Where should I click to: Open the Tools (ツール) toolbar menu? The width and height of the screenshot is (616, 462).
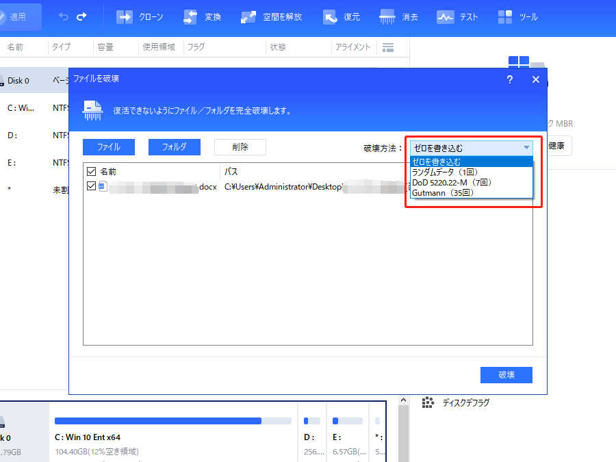pyautogui.click(x=506, y=17)
